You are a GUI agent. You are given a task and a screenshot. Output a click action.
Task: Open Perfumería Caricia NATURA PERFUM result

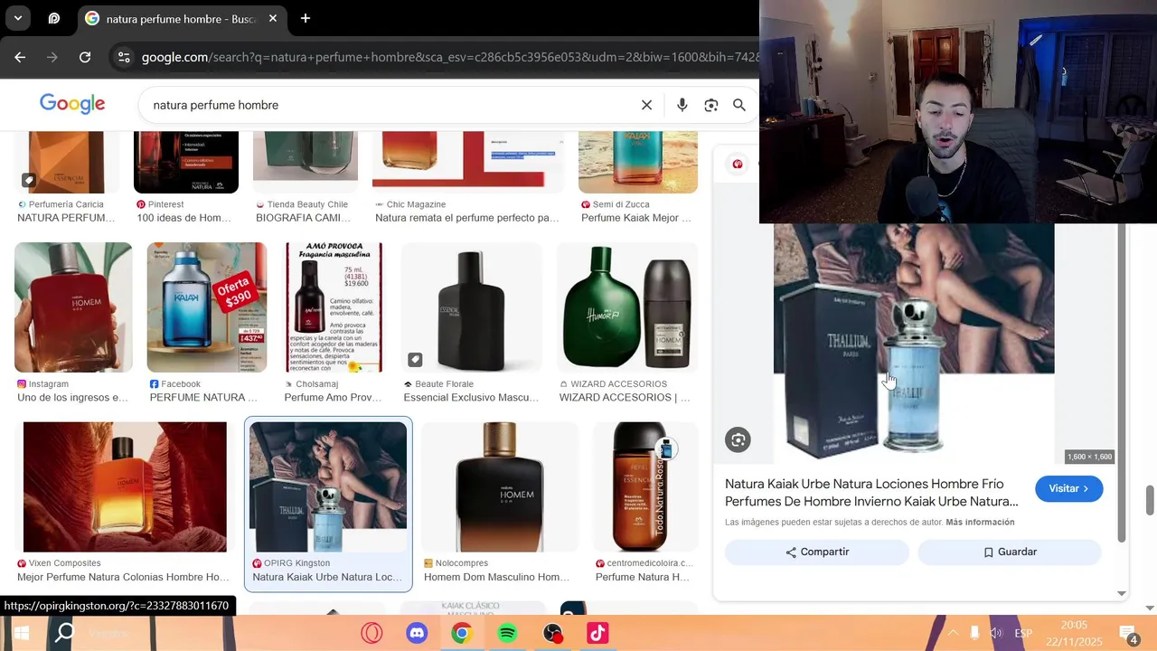(66, 218)
